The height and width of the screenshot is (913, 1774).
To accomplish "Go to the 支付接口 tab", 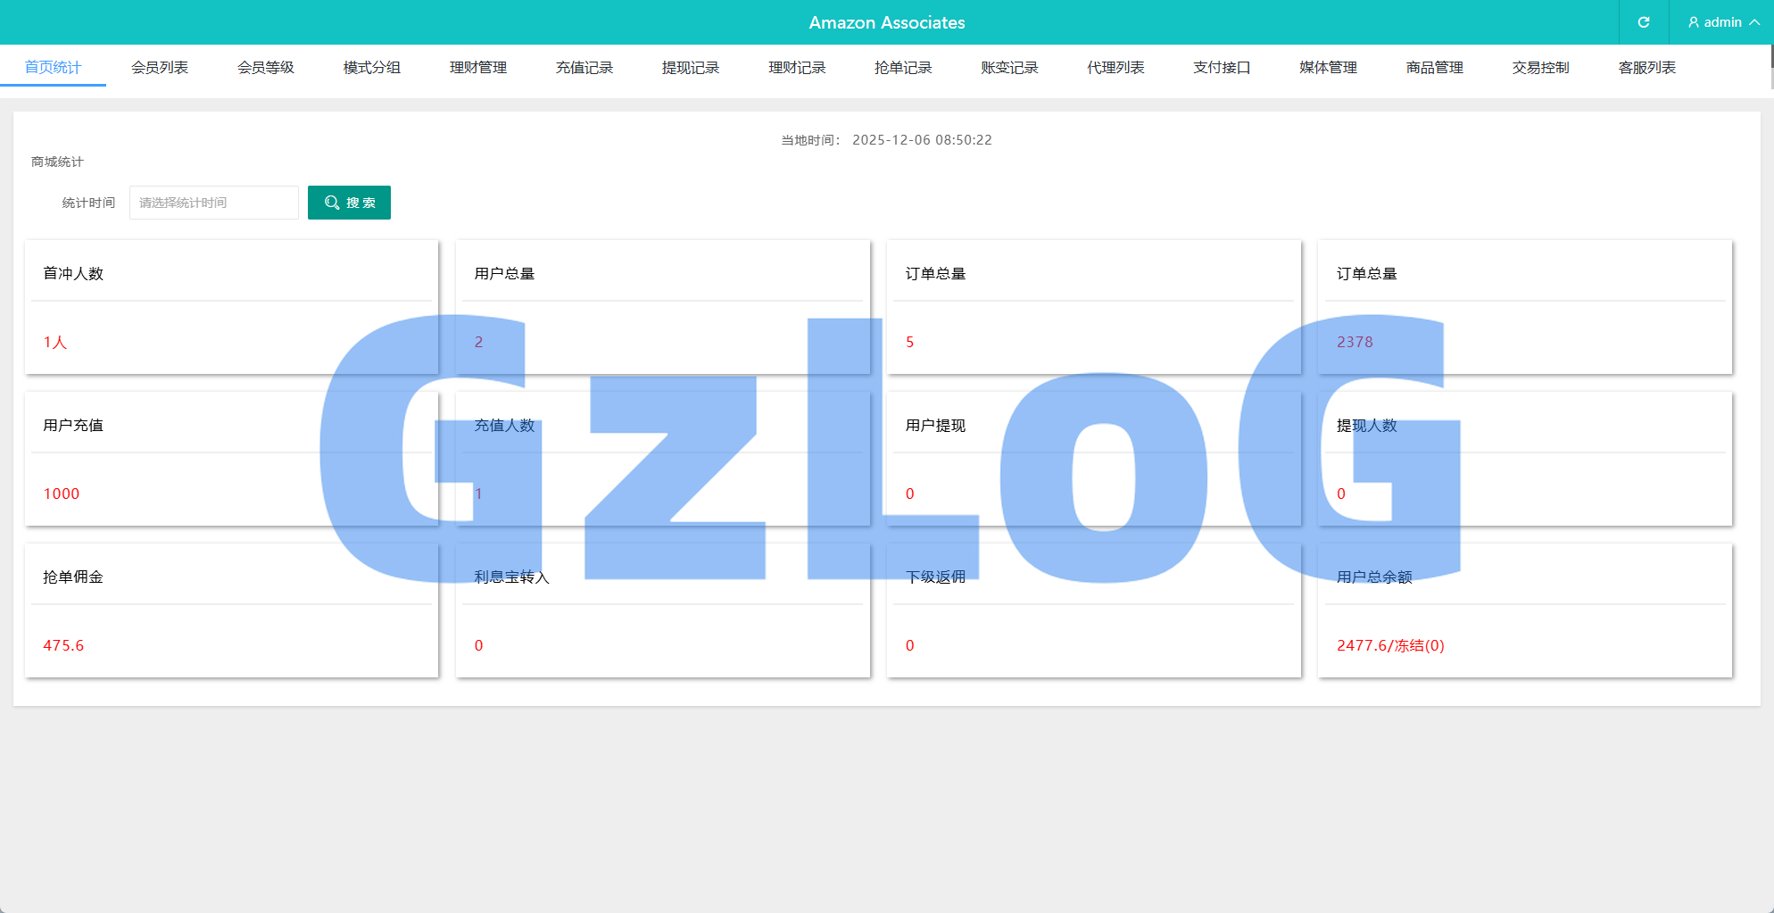I will 1222,68.
